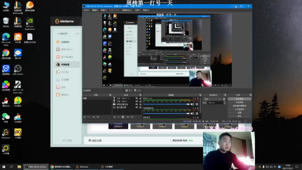Pop out the Audio Mixer dock icon
Viewport: 302px width, 170px height.
coord(200,95)
